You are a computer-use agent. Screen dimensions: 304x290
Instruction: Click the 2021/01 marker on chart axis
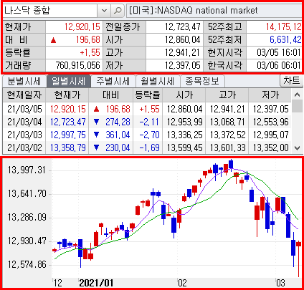pos(96,283)
